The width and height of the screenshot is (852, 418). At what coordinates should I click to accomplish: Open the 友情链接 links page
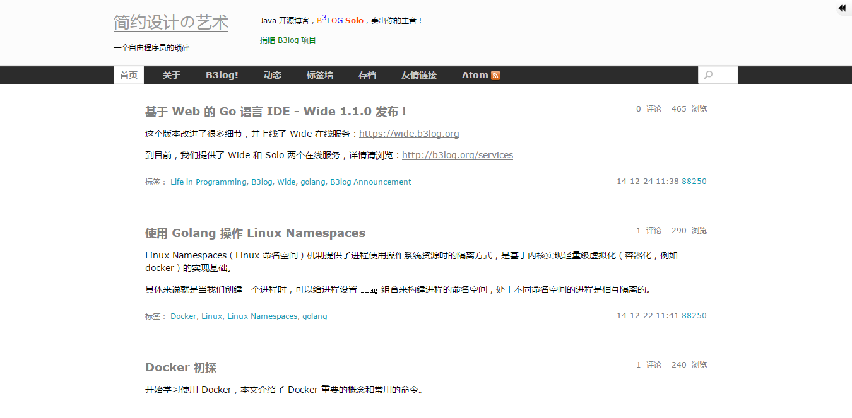coord(418,75)
